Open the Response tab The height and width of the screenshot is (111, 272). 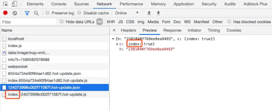tap(172, 30)
